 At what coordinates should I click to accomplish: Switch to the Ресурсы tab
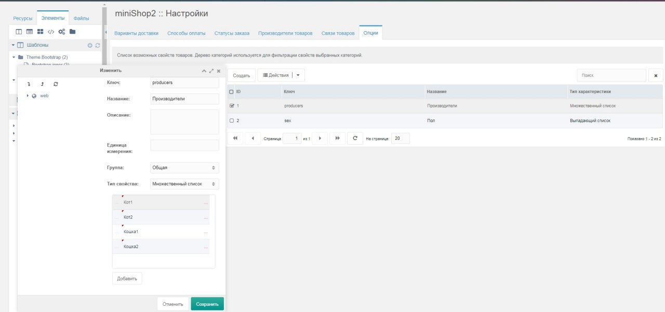click(x=23, y=18)
